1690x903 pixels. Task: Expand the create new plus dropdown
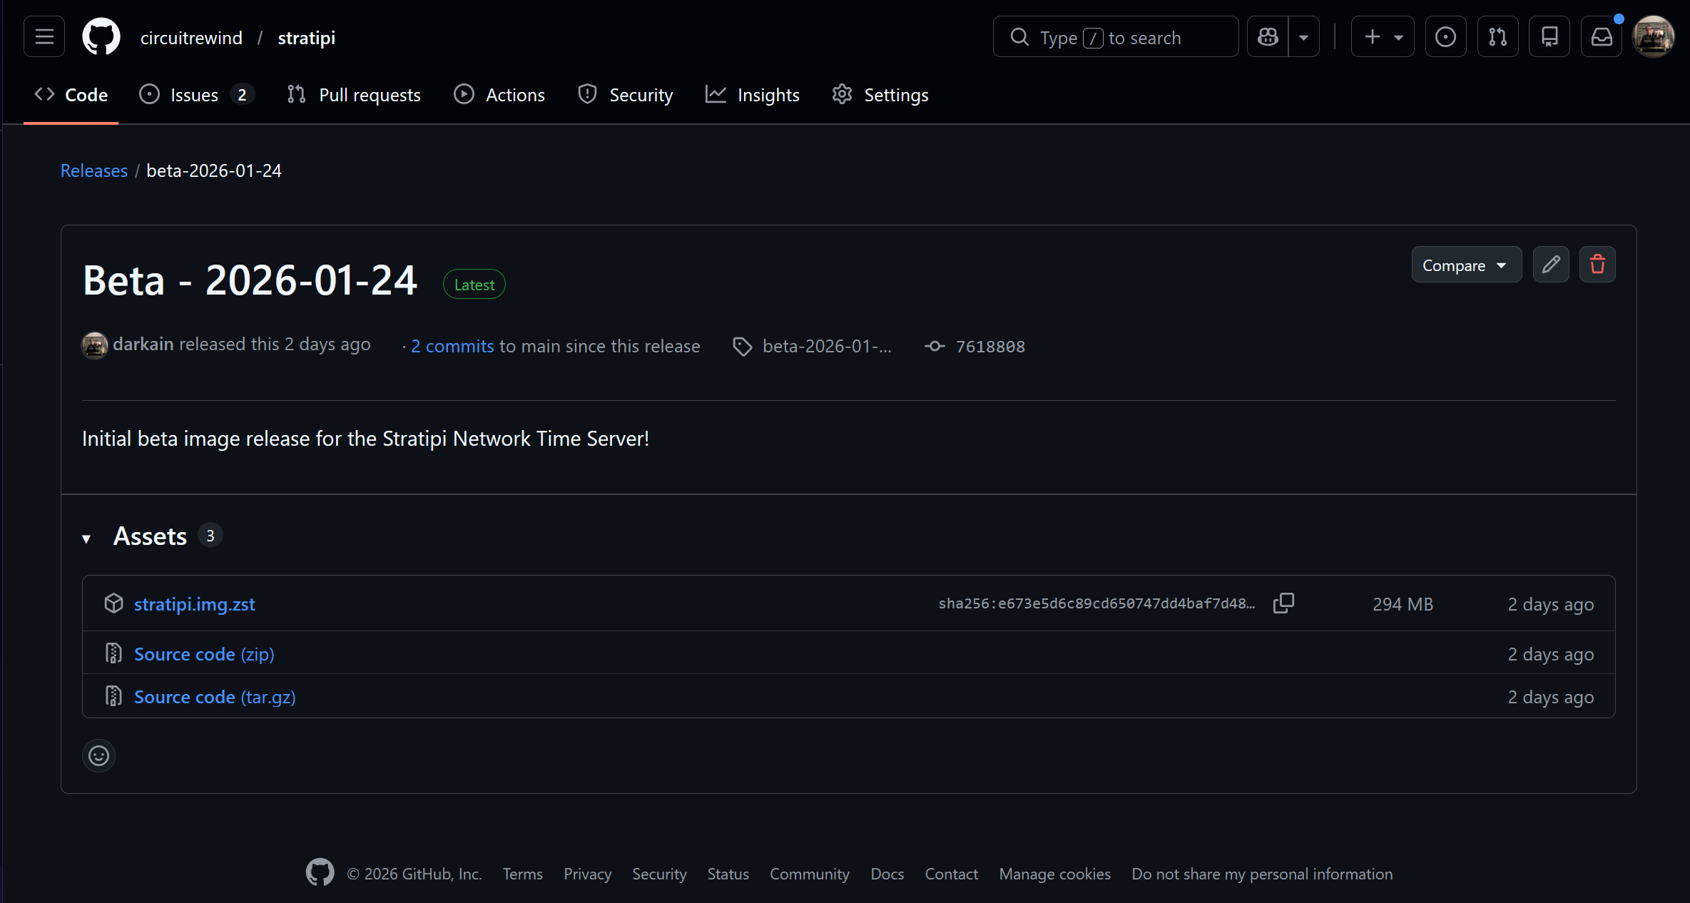[x=1382, y=37]
